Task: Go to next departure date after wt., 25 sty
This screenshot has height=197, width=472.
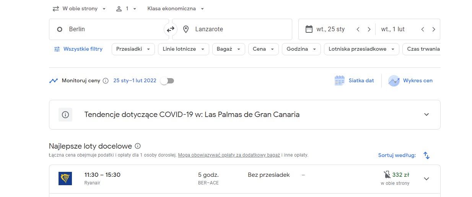Action: tap(369, 29)
